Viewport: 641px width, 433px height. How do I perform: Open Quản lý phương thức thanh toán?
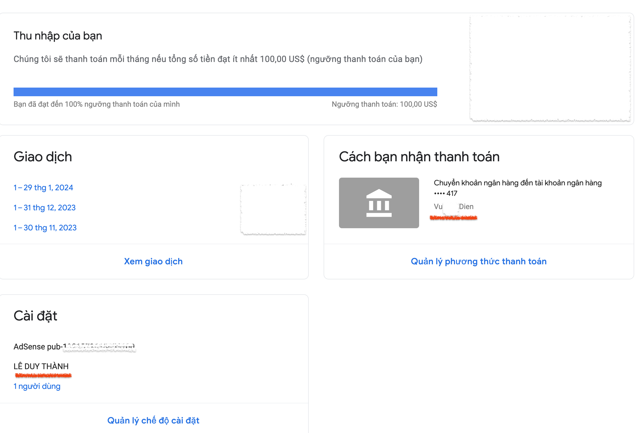[x=479, y=261]
